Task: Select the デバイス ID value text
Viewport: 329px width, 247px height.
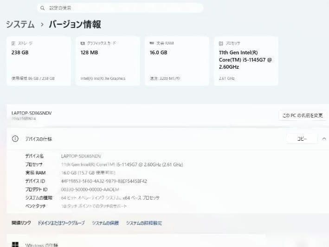Action: (x=104, y=181)
